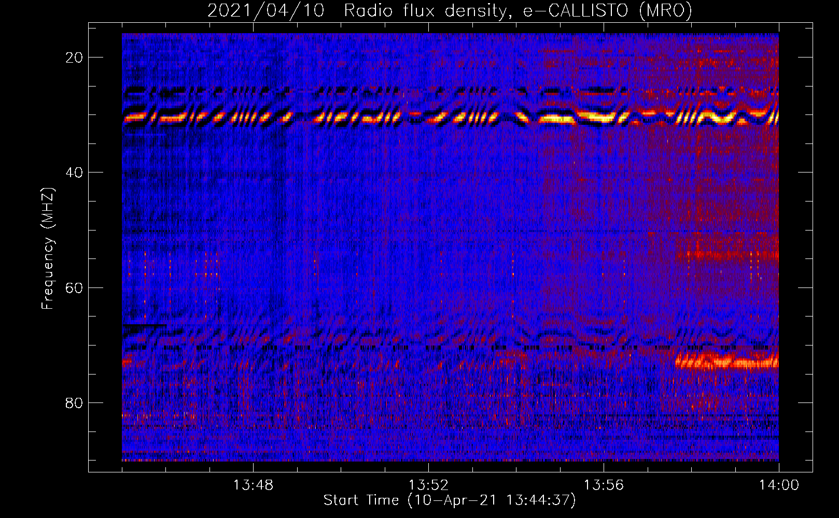Screen dimensions: 839x518
Task: Click the 'Start Time (10-Apr-21 13:44:37)' axis label
Action: tap(450, 500)
